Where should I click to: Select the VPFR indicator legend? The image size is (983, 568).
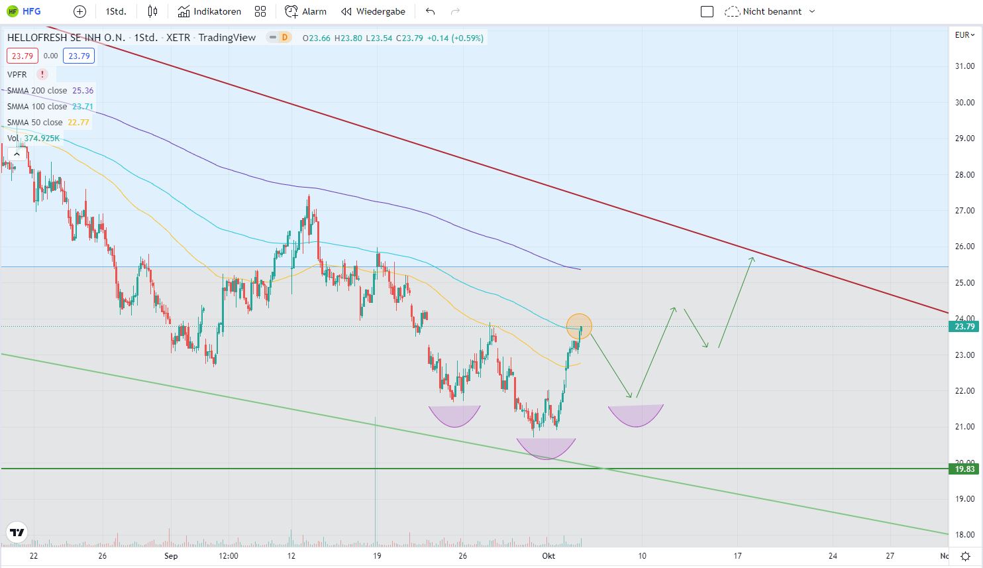pyautogui.click(x=17, y=74)
